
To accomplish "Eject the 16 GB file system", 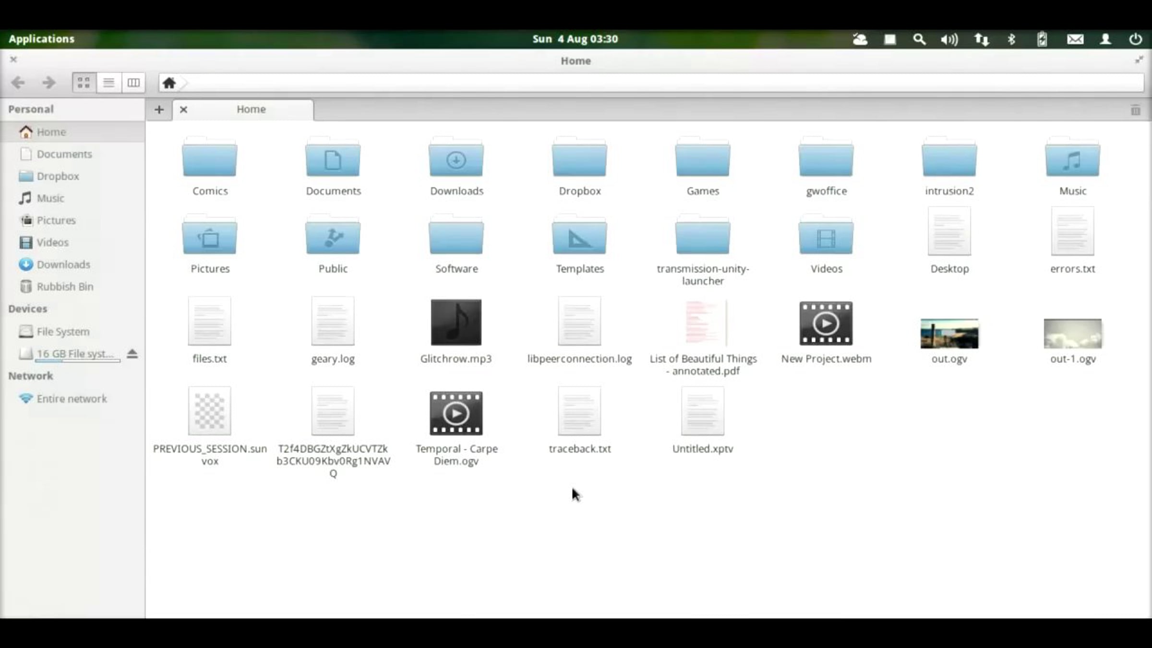I will 132,354.
